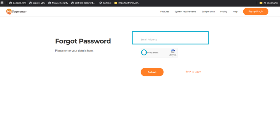This screenshot has width=280, height=135.
Task: Click the Signup / Login button
Action: click(x=256, y=12)
